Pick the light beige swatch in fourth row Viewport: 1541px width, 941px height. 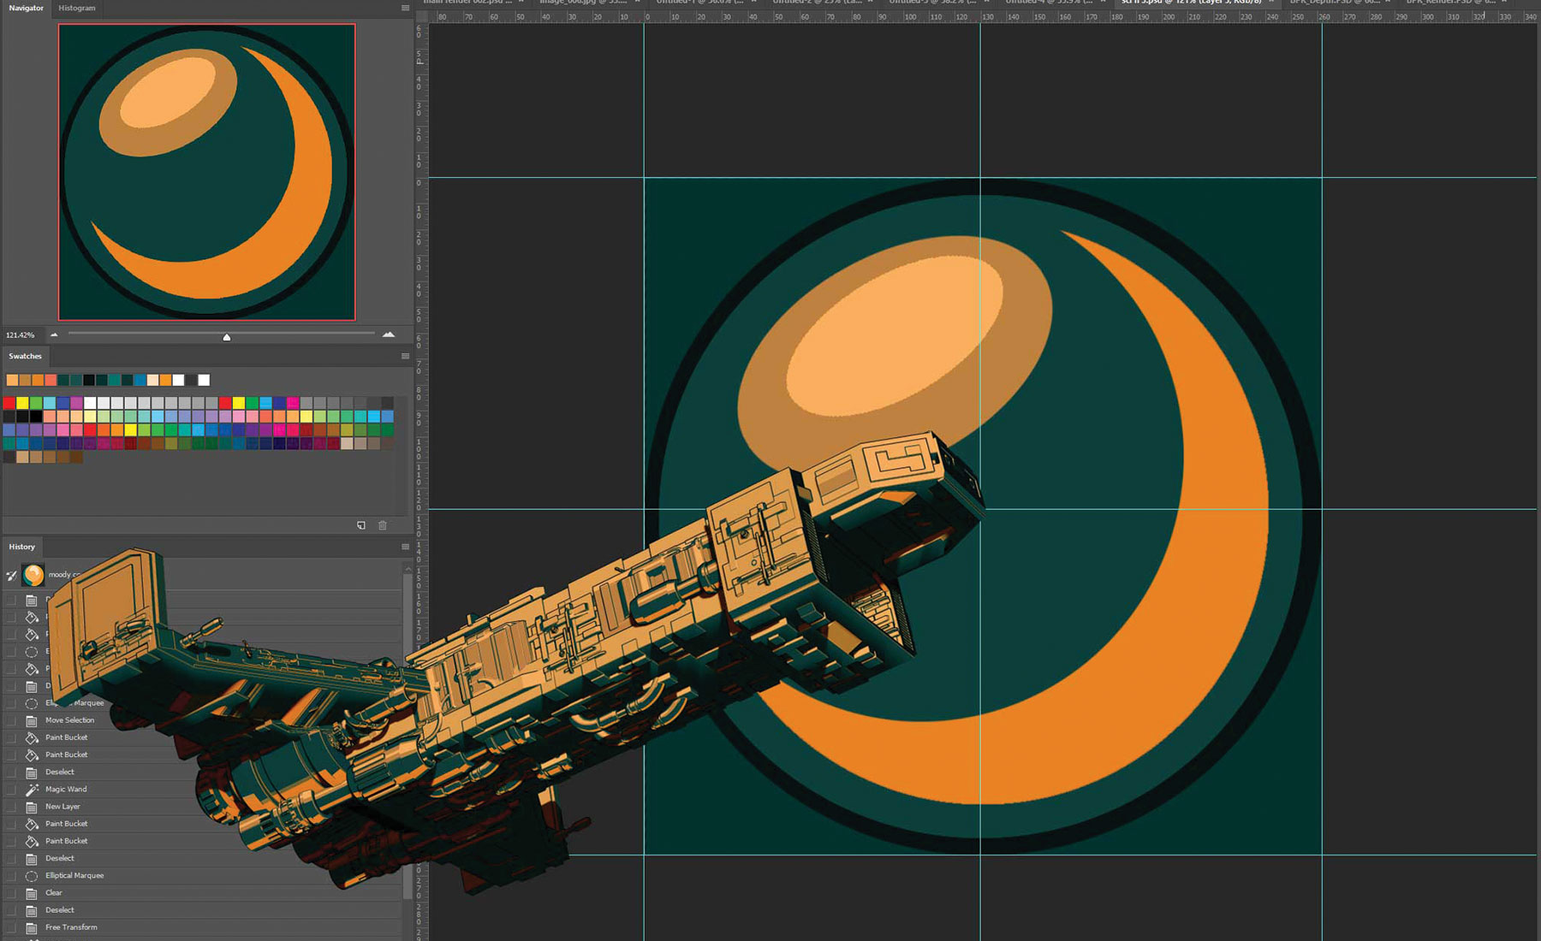tap(347, 444)
